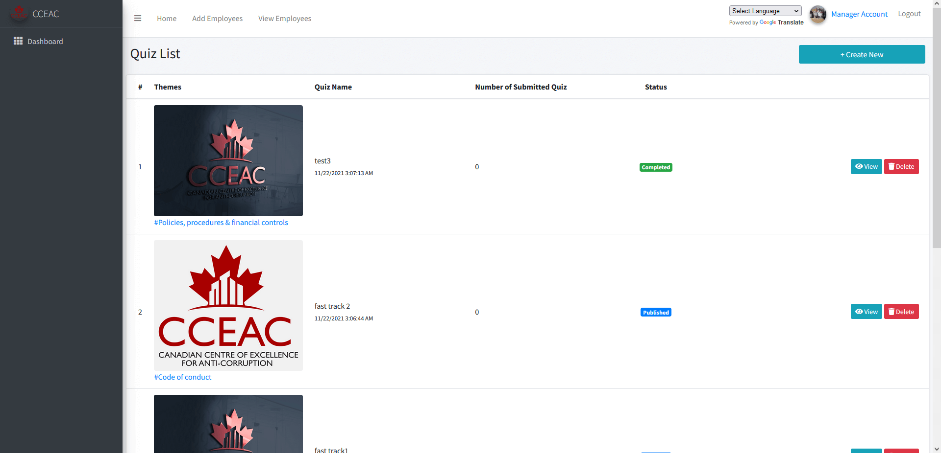
Task: View the fast track 2 quiz
Action: (x=866, y=312)
